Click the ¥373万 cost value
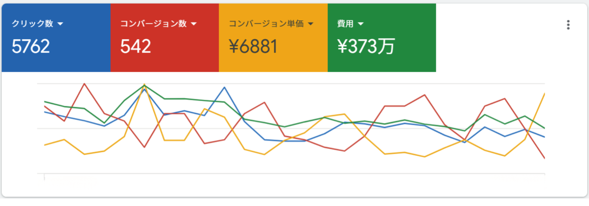 [366, 47]
